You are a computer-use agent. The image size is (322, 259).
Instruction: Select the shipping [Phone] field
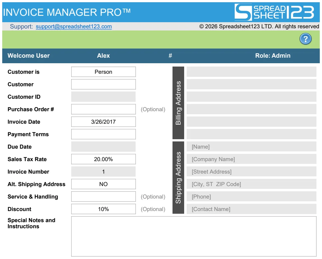[251, 197]
